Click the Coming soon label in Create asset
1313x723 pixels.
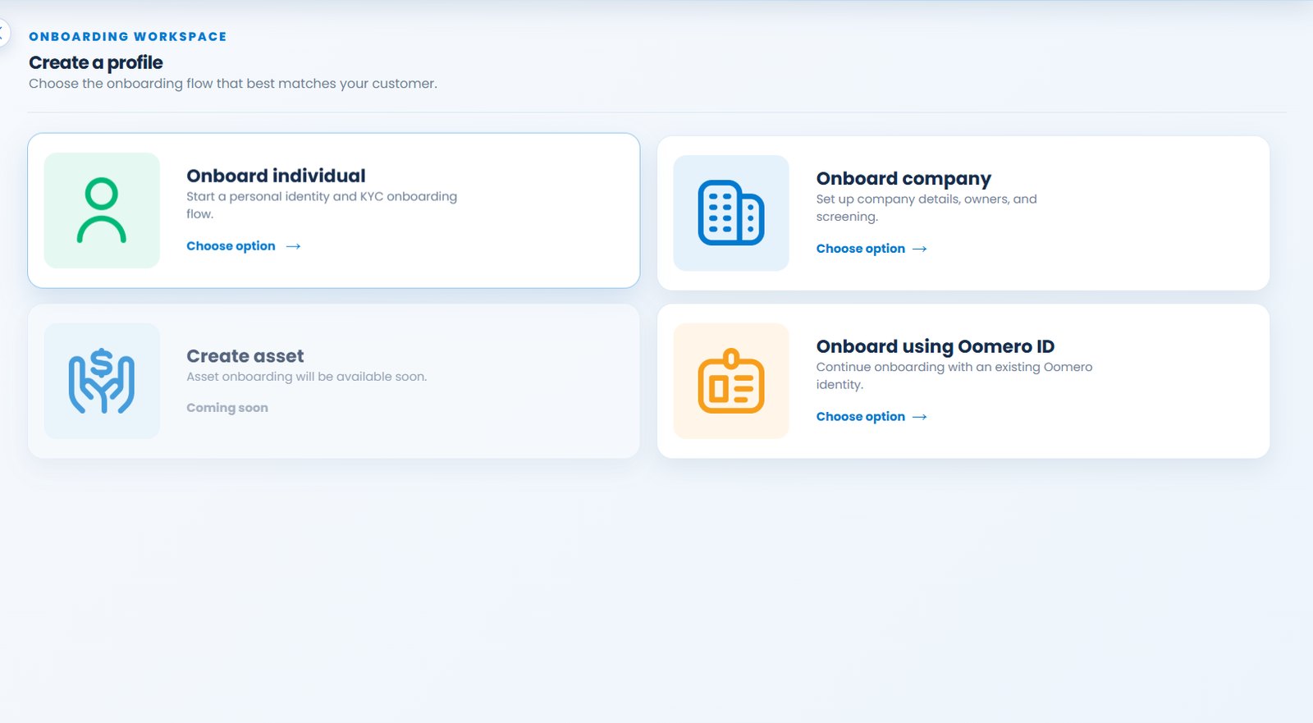click(227, 408)
